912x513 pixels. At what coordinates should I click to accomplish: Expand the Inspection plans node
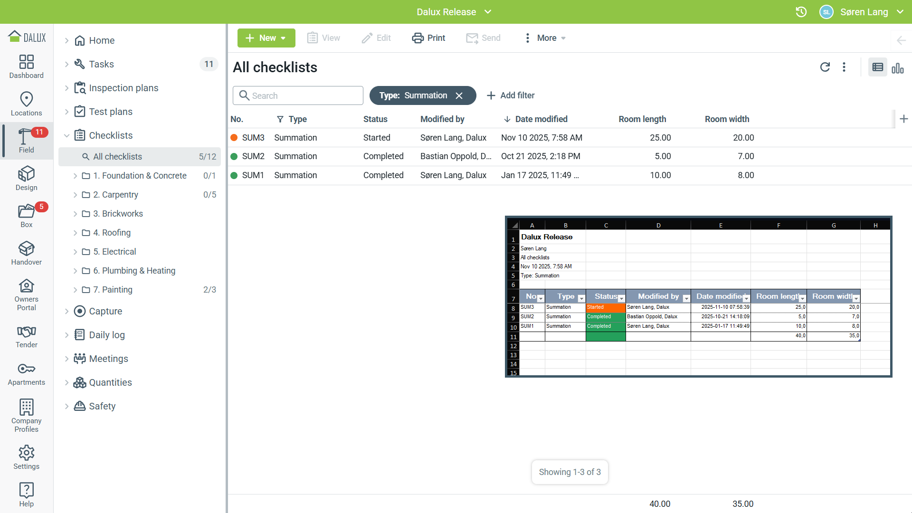pyautogui.click(x=66, y=88)
